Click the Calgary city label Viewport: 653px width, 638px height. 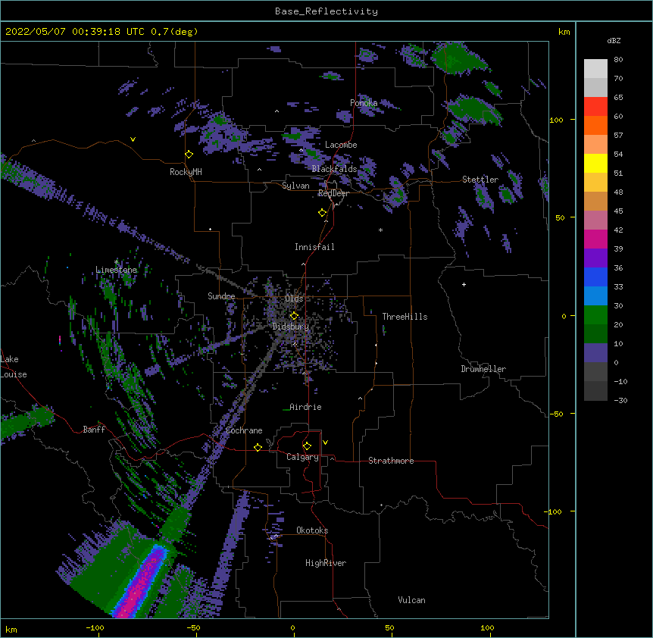point(302,457)
